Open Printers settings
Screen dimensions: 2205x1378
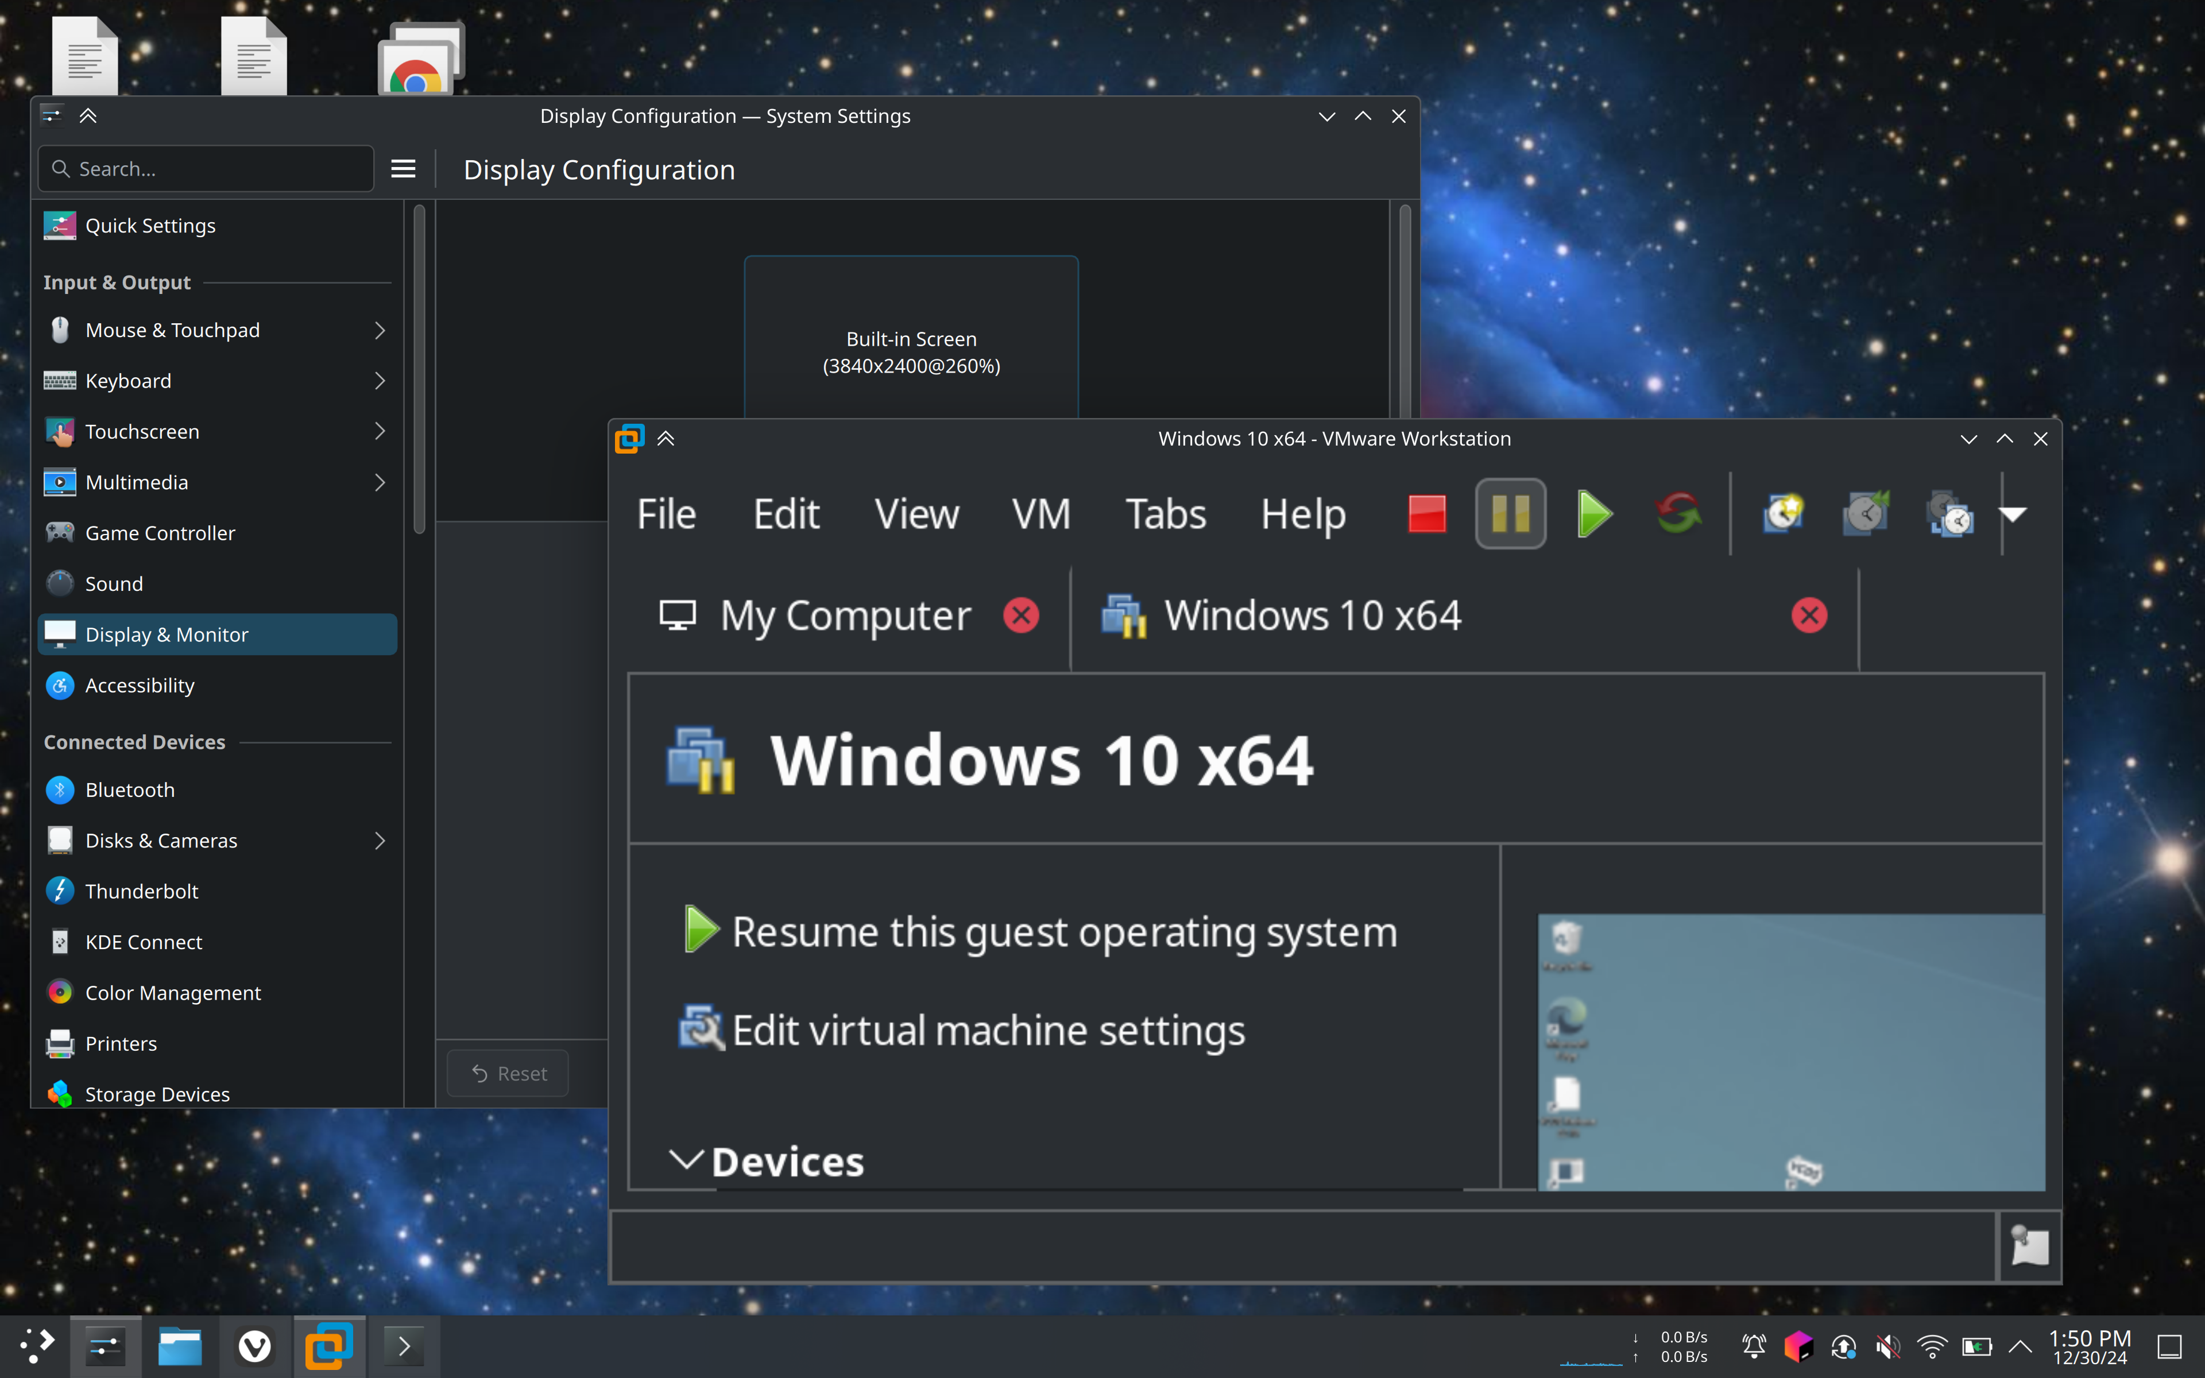[217, 1043]
